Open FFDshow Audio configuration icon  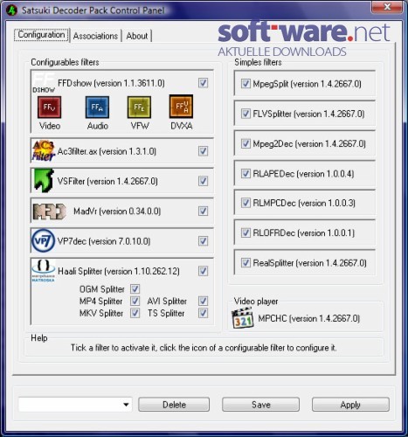tap(97, 108)
